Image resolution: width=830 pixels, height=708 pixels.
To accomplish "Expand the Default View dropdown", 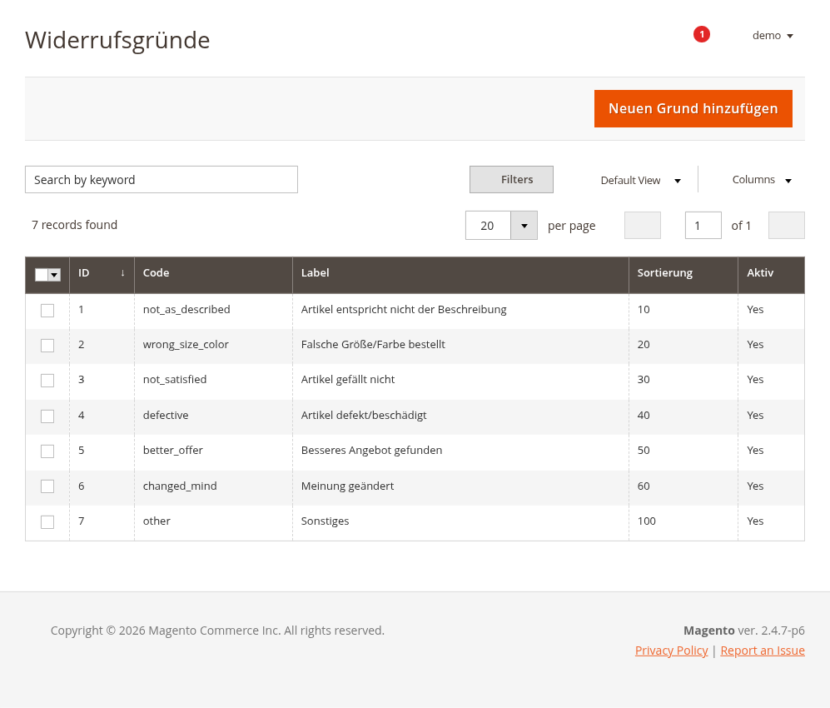I will pyautogui.click(x=640, y=181).
